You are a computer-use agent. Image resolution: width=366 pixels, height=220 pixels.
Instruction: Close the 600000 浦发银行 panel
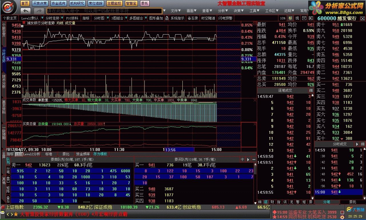363,18
